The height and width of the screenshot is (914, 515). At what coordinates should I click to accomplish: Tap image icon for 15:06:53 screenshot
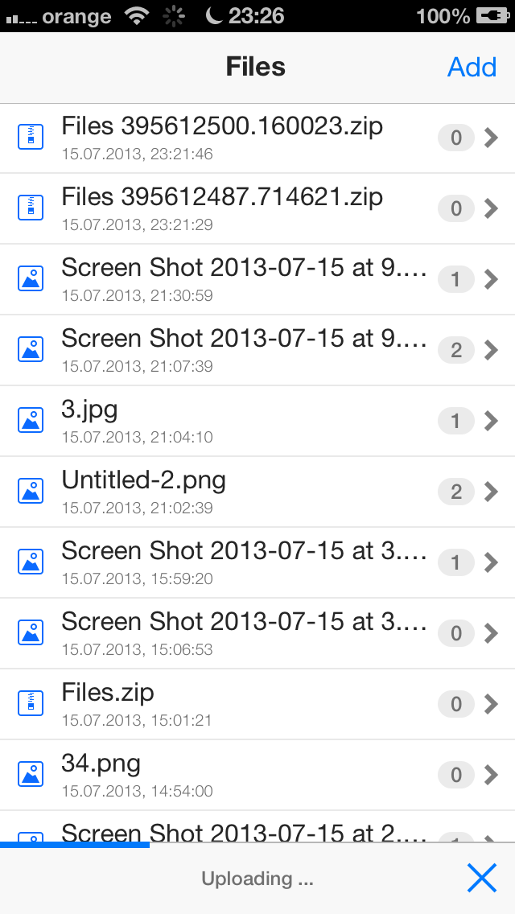31,633
